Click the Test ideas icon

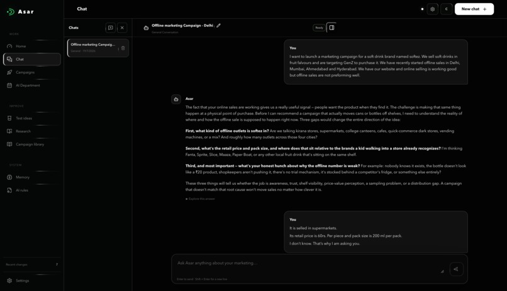point(9,118)
